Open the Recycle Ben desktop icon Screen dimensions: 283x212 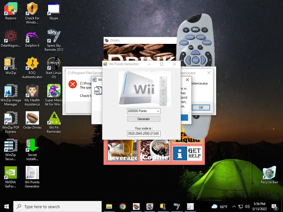point(269,175)
